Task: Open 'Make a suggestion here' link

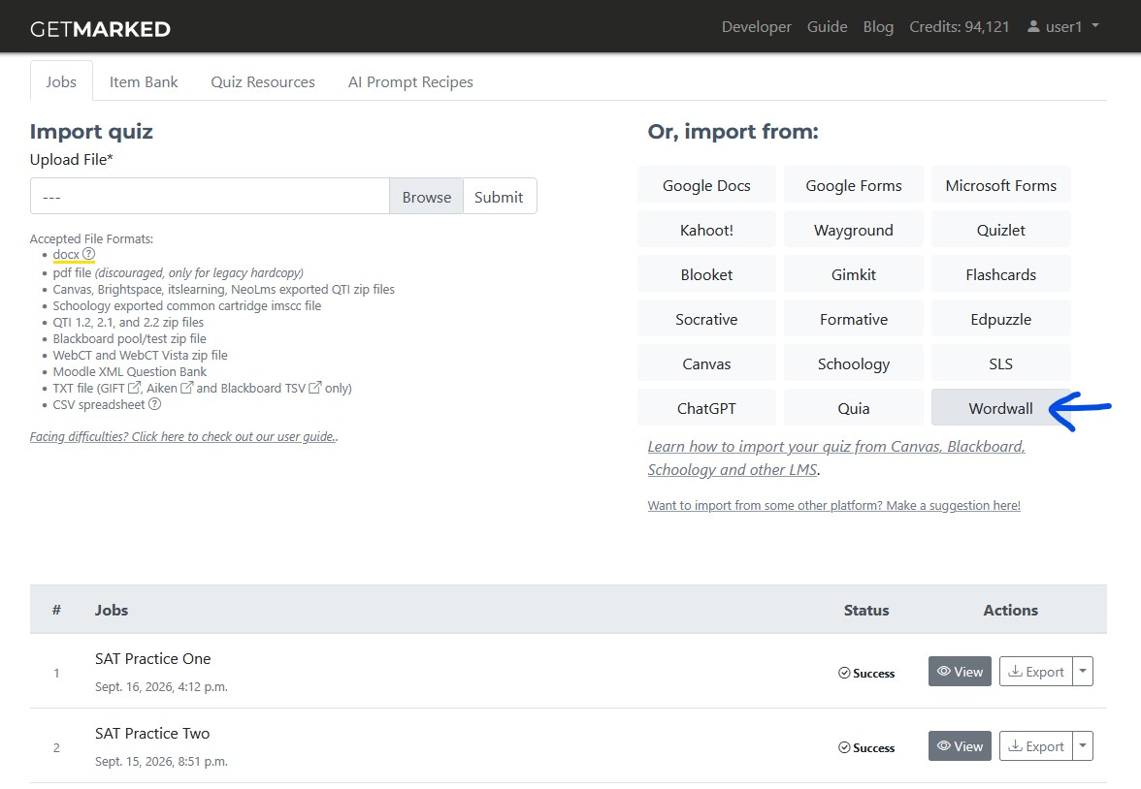Action: (x=834, y=505)
